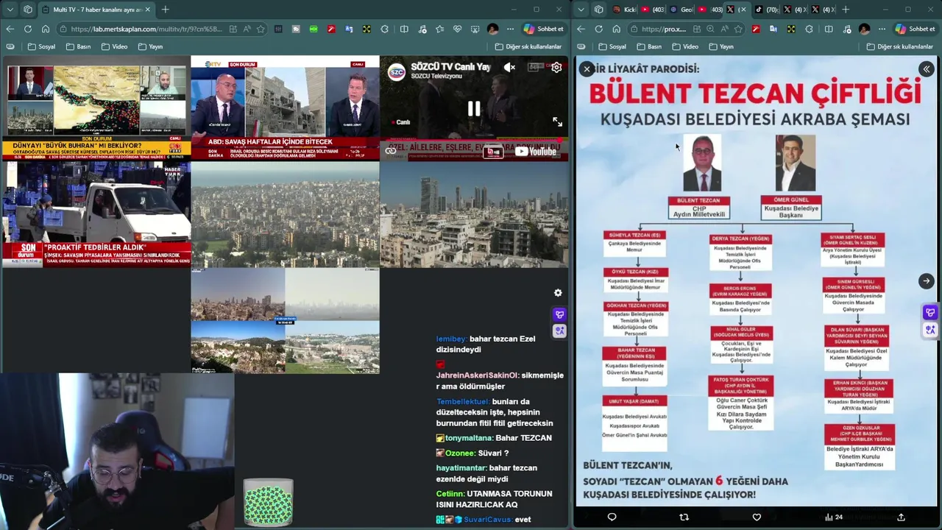Open a new tab in left window
The width and height of the screenshot is (942, 530).
coord(165,10)
